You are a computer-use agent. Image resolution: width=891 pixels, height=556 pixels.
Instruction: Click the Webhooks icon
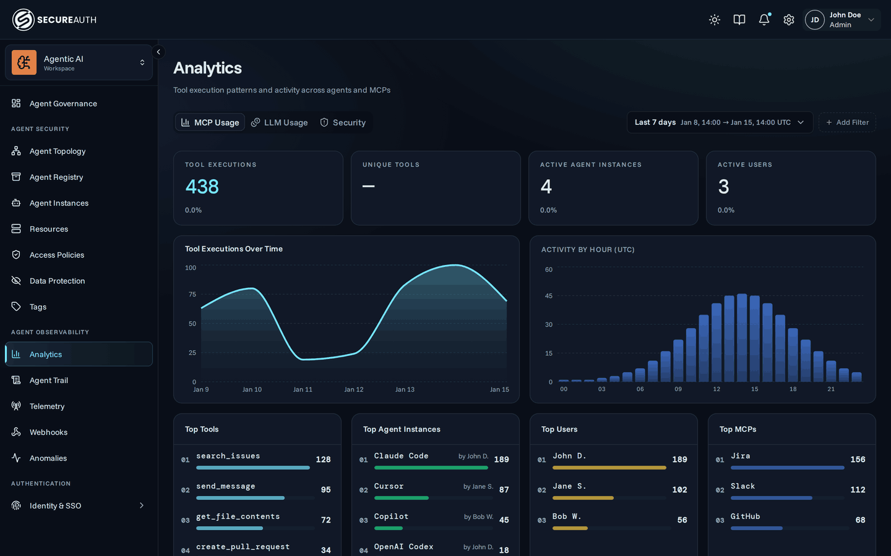coord(16,432)
